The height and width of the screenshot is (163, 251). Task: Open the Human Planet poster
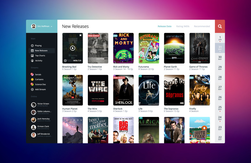click(x=73, y=90)
